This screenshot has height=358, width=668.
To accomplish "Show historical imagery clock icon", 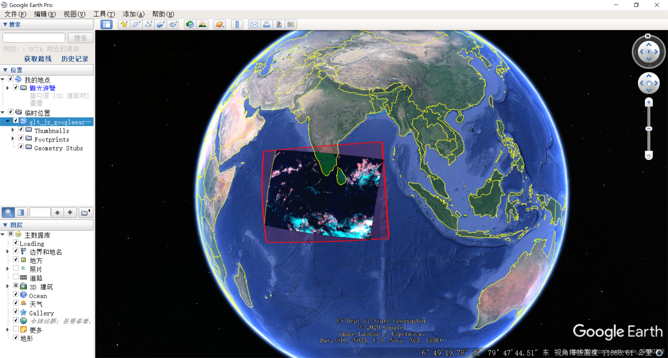I will pyautogui.click(x=190, y=24).
